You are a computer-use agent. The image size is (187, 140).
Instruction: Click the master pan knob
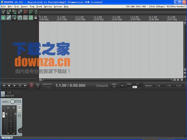[x=12, y=101]
